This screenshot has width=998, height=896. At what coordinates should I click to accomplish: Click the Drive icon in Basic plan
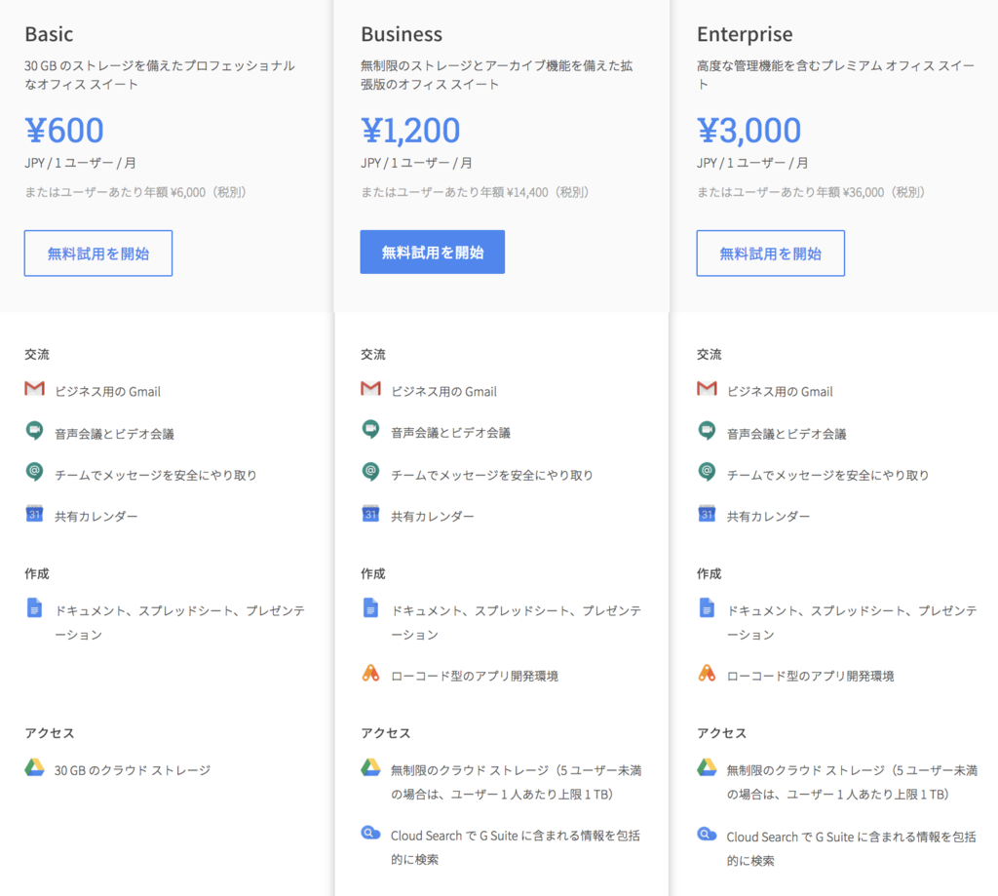pos(34,767)
